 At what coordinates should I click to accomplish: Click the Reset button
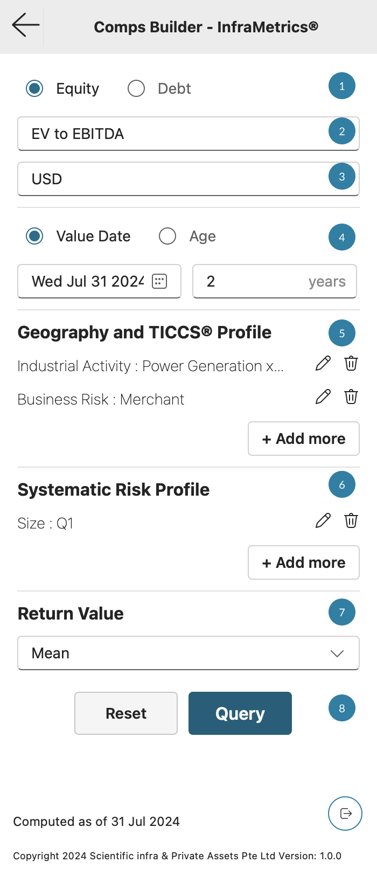coord(126,713)
